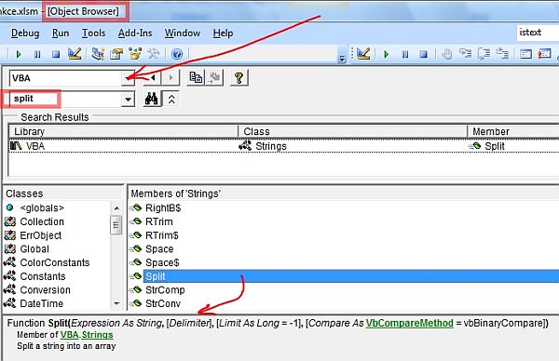Screen dimensions: 559x361
Task: Click the Class column header
Action: click(352, 131)
